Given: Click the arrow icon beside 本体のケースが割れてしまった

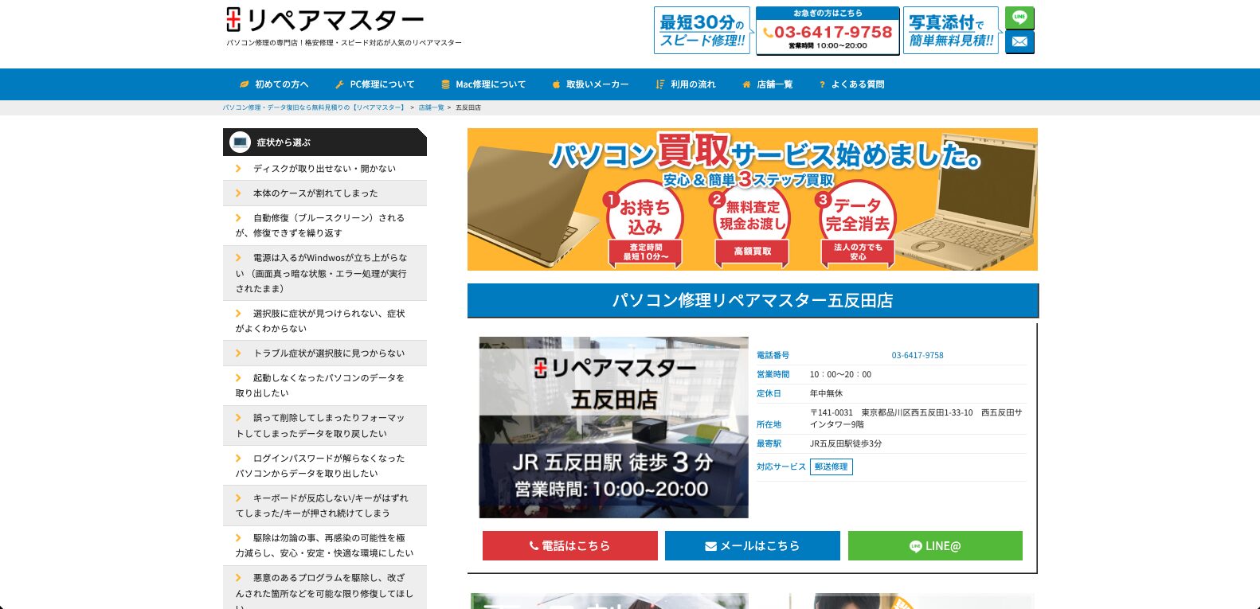Looking at the screenshot, I should [x=238, y=193].
